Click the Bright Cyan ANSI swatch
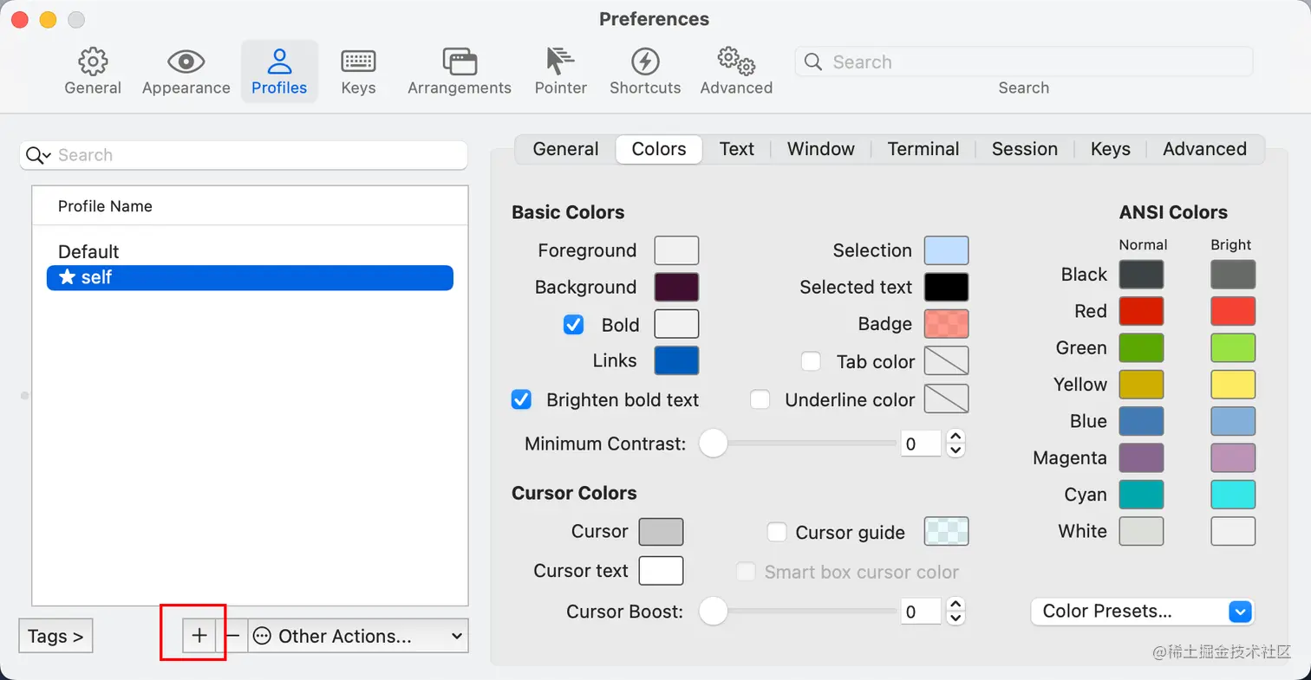1311x680 pixels. [x=1233, y=495]
